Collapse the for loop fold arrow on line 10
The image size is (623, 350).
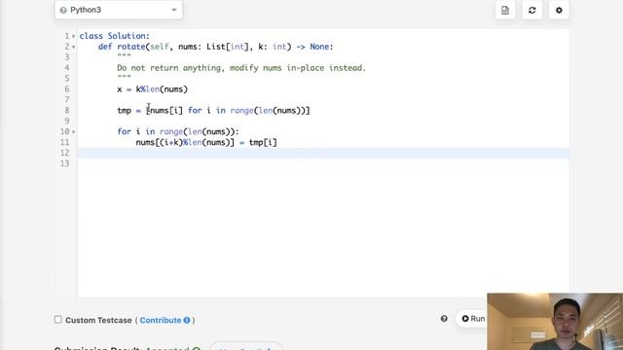pyautogui.click(x=74, y=132)
